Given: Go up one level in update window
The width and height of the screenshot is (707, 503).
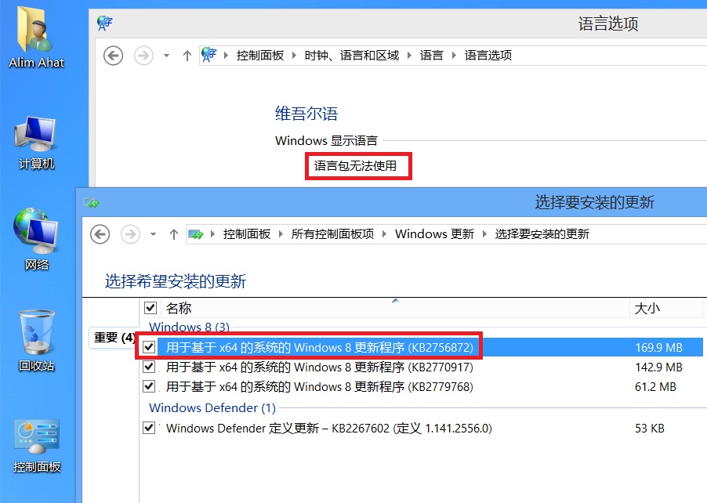Looking at the screenshot, I should tap(173, 234).
